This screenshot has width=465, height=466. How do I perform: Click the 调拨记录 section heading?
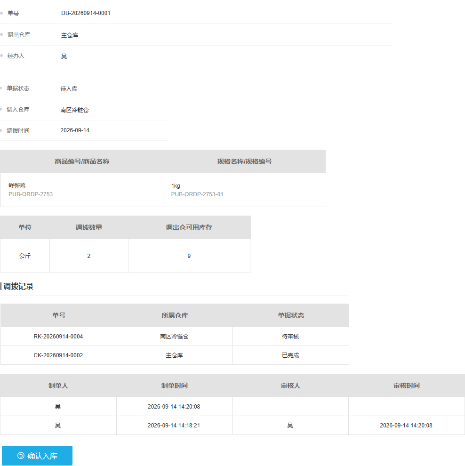tap(18, 287)
